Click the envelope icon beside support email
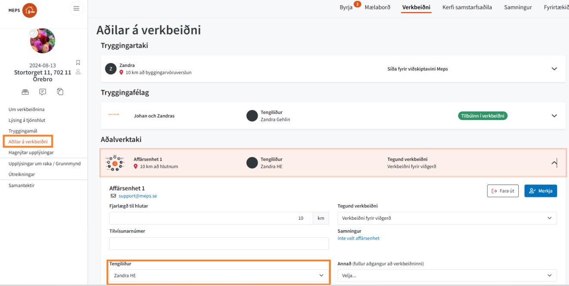The image size is (569, 286). point(114,196)
